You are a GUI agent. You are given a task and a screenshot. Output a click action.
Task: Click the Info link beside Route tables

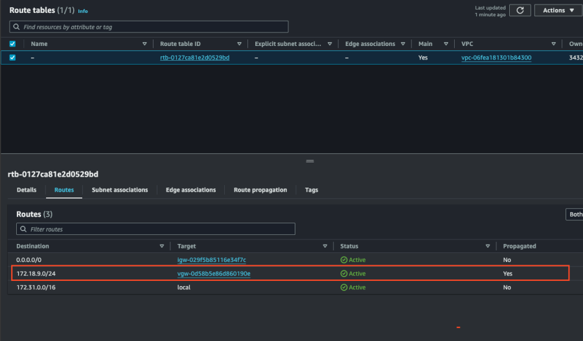83,11
